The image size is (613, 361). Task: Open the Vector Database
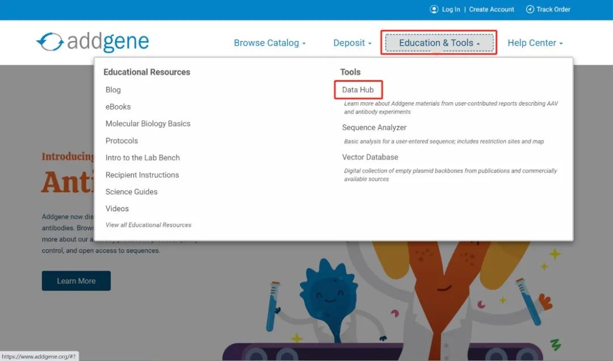click(370, 157)
